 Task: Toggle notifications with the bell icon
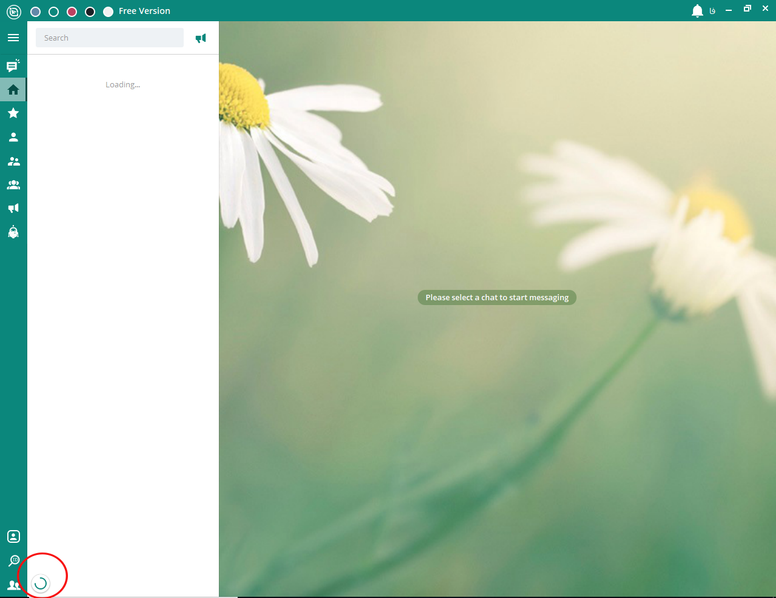697,11
